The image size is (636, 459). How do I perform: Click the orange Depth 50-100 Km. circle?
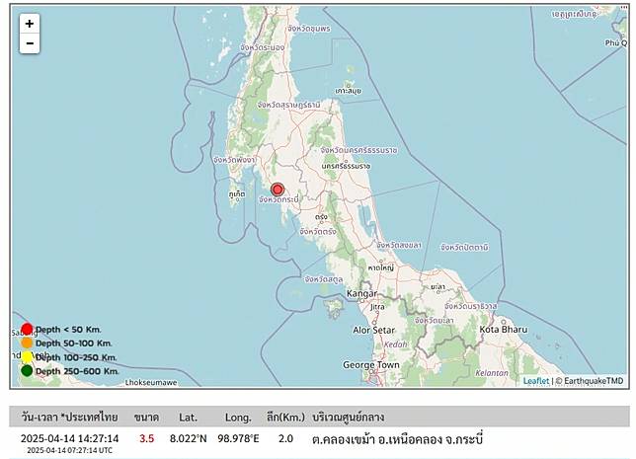(27, 343)
